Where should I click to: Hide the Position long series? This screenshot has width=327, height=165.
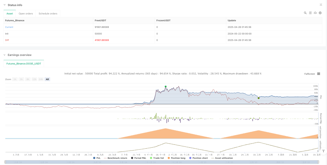pos(177,158)
